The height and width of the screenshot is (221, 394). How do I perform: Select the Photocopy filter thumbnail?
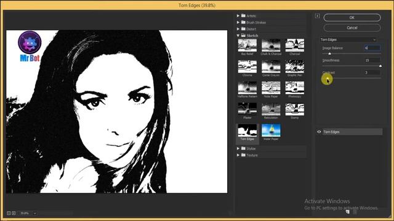[x=294, y=88]
